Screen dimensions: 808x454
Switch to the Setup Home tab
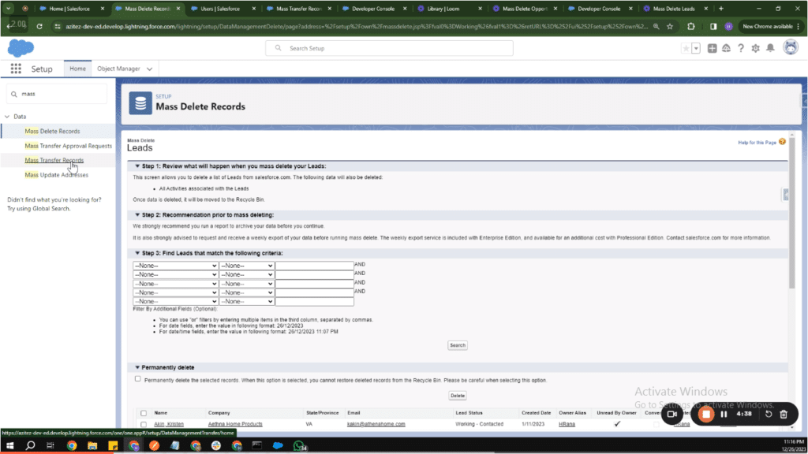(78, 69)
